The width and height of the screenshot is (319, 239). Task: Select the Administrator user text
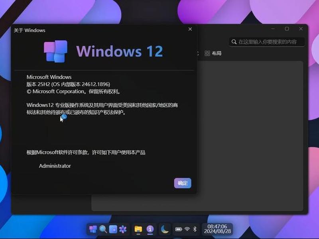click(x=55, y=166)
